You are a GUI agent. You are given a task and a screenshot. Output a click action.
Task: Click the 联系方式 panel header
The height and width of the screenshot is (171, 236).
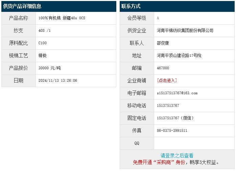[x=131, y=6]
